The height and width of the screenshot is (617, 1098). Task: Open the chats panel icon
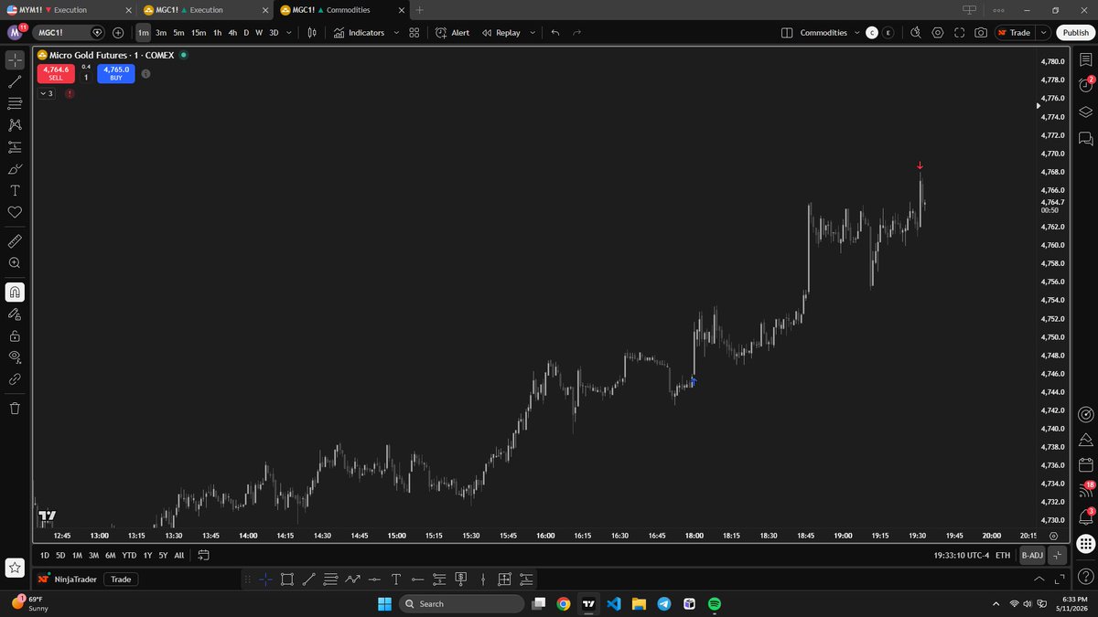[x=1085, y=138]
